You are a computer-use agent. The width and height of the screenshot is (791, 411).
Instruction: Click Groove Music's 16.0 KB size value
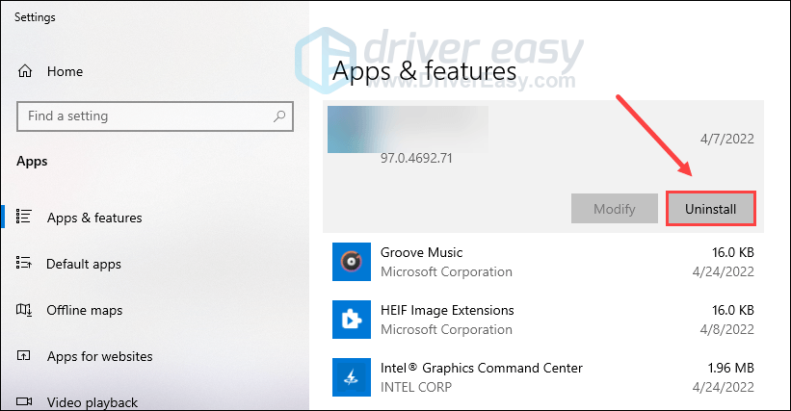point(732,252)
